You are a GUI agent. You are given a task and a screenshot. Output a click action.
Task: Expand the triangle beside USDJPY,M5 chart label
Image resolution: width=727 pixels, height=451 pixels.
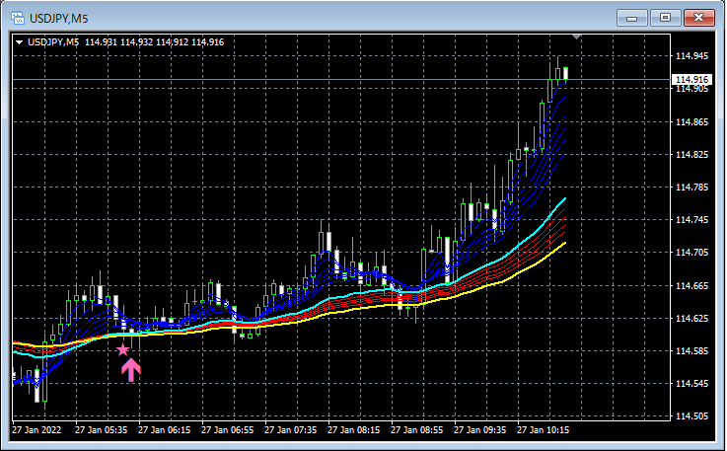(20, 42)
